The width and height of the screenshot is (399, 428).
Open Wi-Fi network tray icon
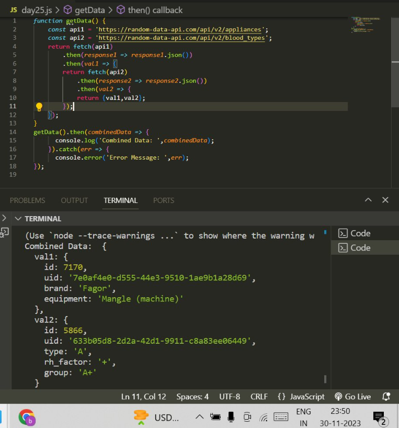[x=264, y=418]
